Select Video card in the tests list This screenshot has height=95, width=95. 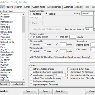[5, 37]
